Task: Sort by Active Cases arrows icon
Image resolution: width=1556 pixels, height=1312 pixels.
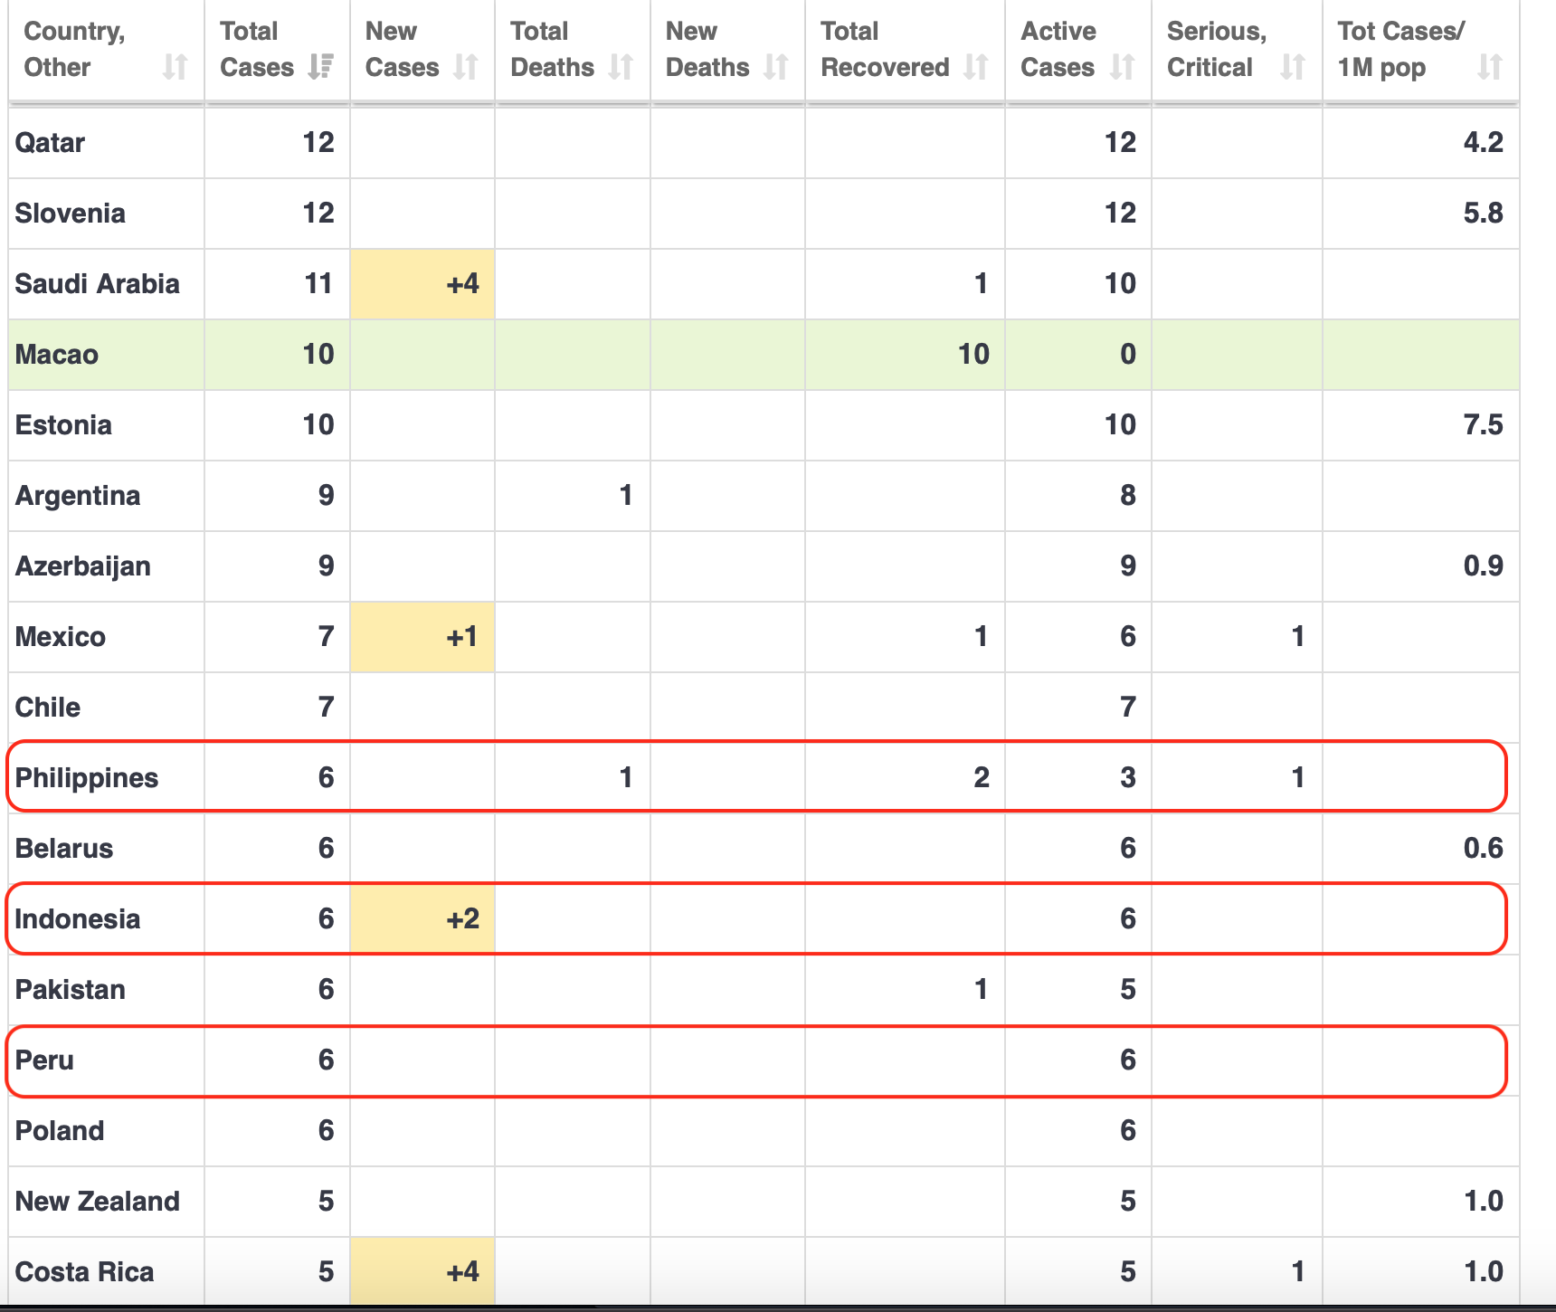Action: coord(1123,67)
